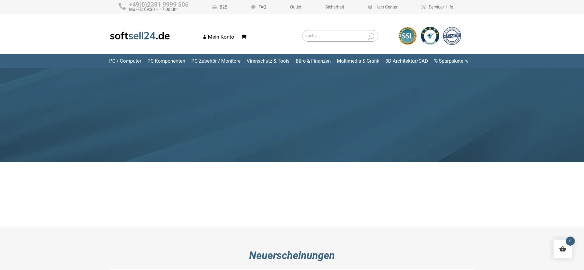Go to the B2B page
The width and height of the screenshot is (584, 270).
pos(223,7)
